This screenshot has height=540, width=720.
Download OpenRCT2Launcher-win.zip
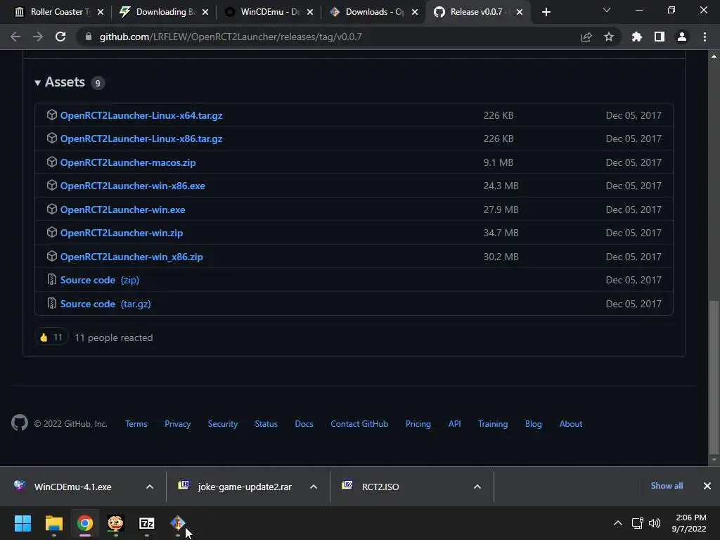(122, 233)
